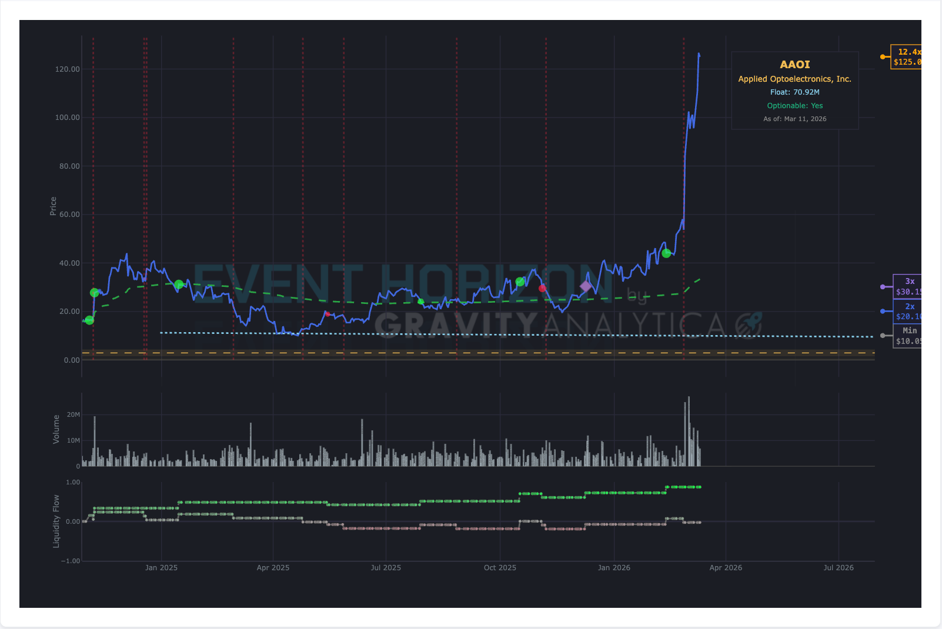Image resolution: width=942 pixels, height=629 pixels.
Task: Click the 10M volume axis tick
Action: tap(73, 441)
